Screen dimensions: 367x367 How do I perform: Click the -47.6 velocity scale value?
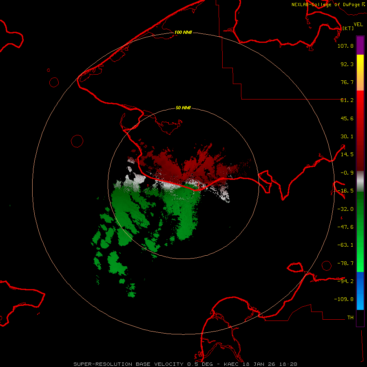coord(345,227)
